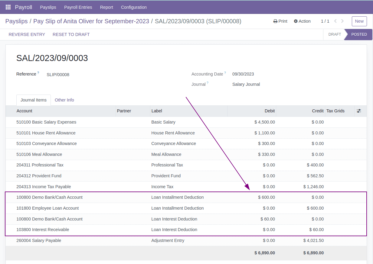Open the Configuration menu
373x264 pixels.
point(134,7)
